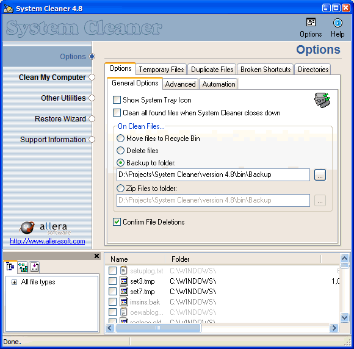The image size is (354, 349).
Task: Click the horizontal scrollbar thumb
Action: coord(158,328)
